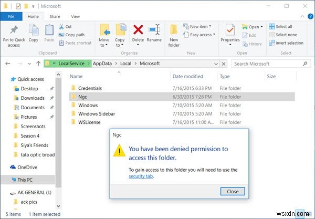Pin the folder to Quick access

[14, 36]
